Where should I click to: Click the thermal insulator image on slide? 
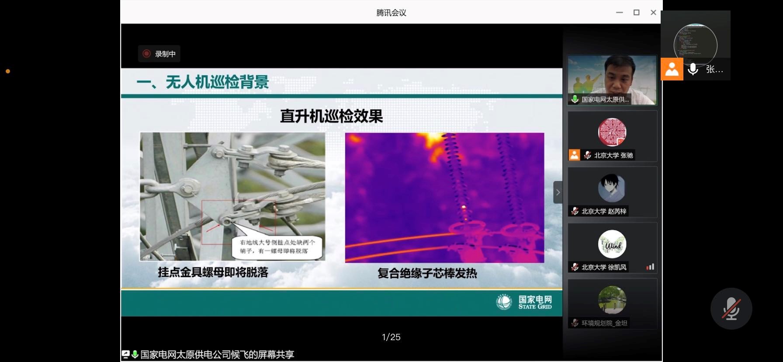(444, 198)
